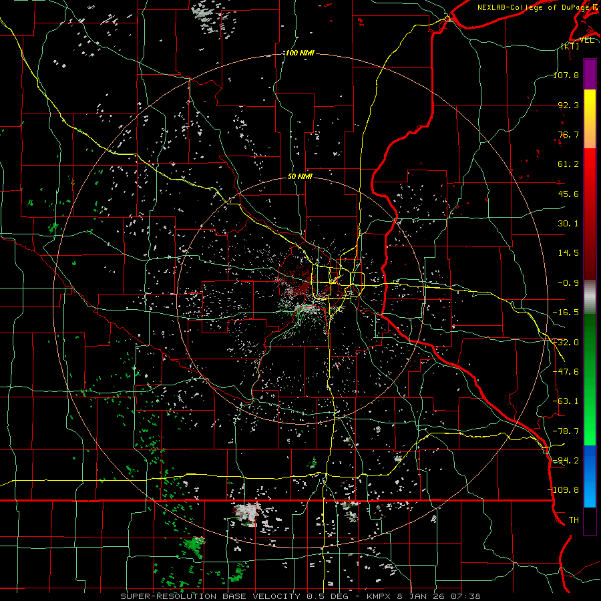This screenshot has height=601, width=601.
Task: Pick the bright green segment of the color bar
Action: [590, 379]
